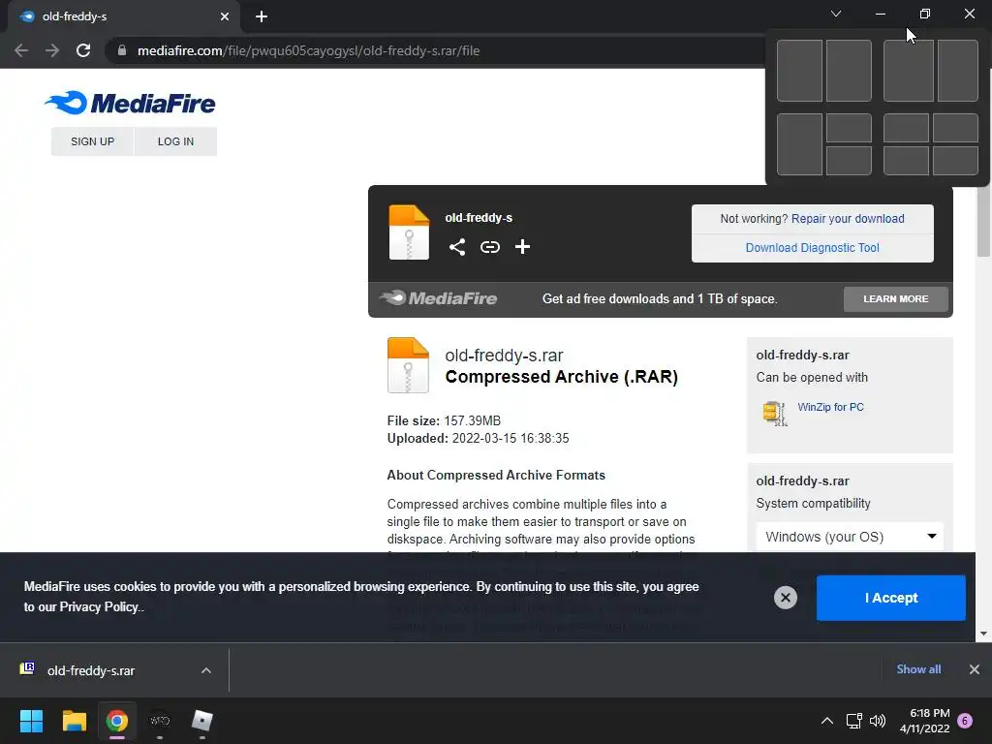
Task: Open the Download Diagnostic Tool link
Action: 813,247
